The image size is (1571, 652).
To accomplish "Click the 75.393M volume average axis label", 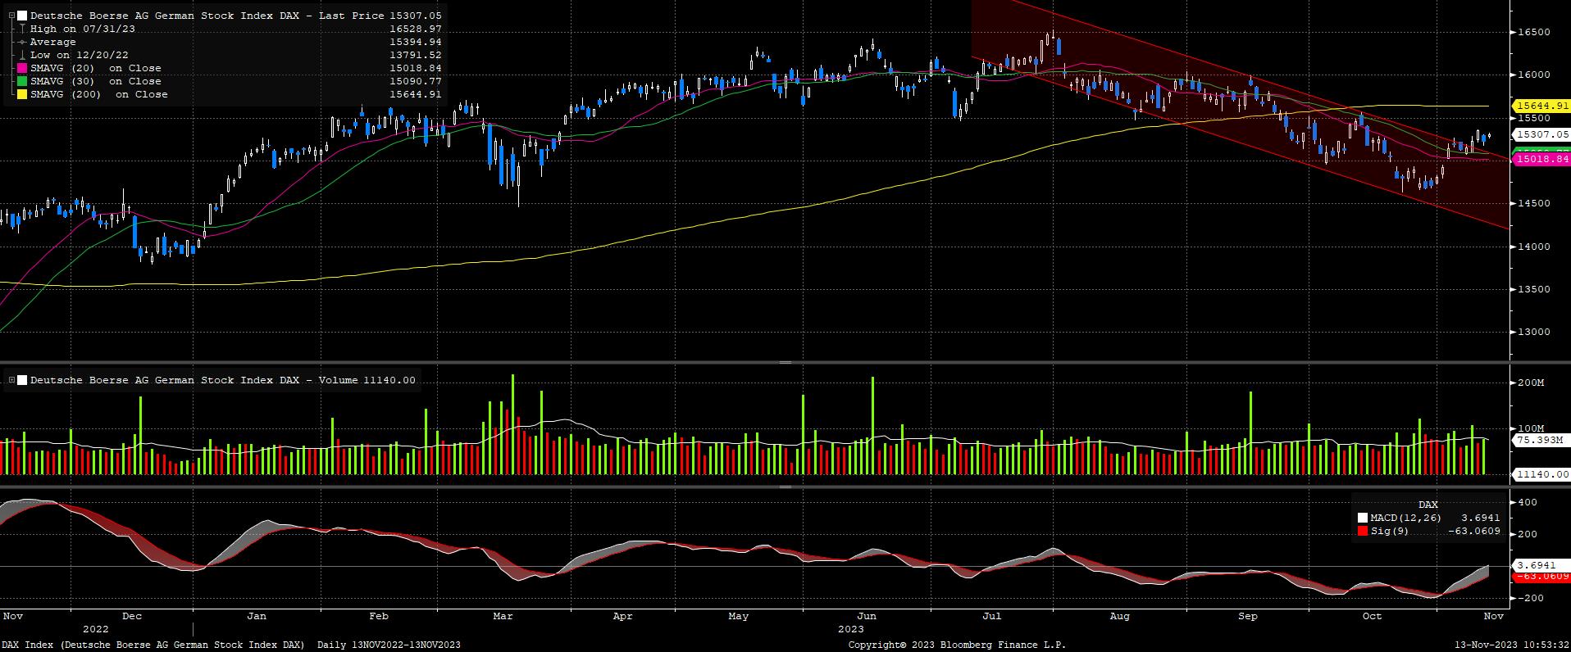I will [1540, 440].
